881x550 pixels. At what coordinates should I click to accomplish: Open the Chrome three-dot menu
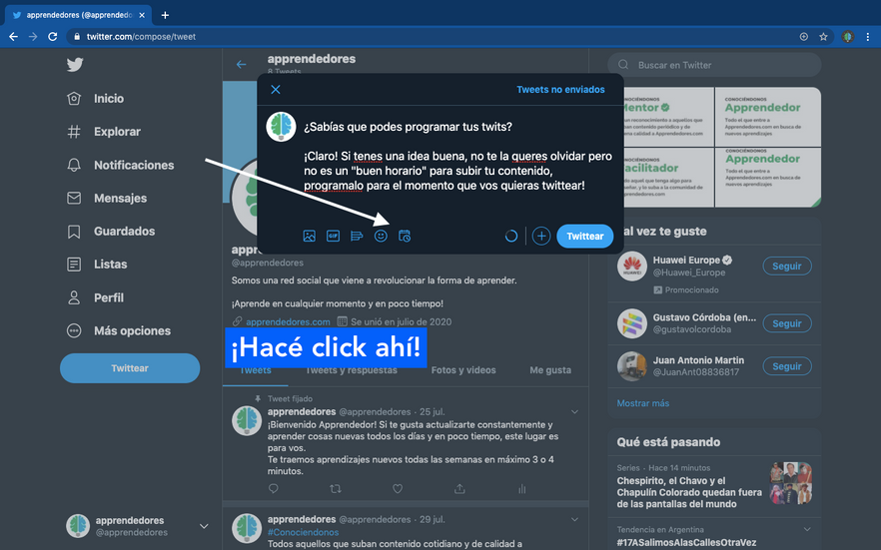coord(868,37)
